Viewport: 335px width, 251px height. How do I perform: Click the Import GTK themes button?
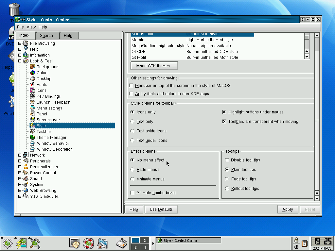pos(154,66)
